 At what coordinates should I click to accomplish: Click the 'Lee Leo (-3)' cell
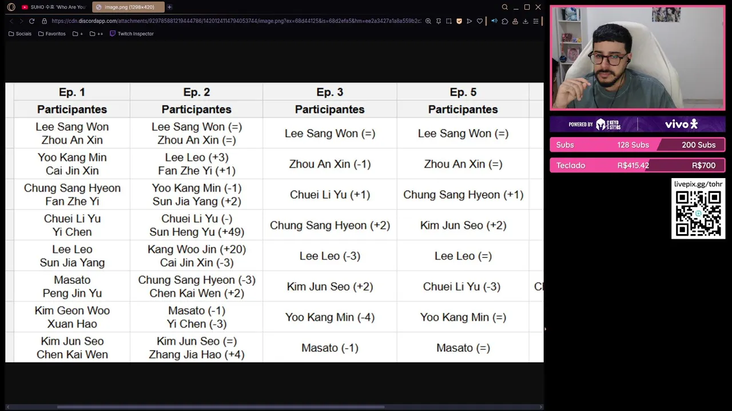point(330,256)
